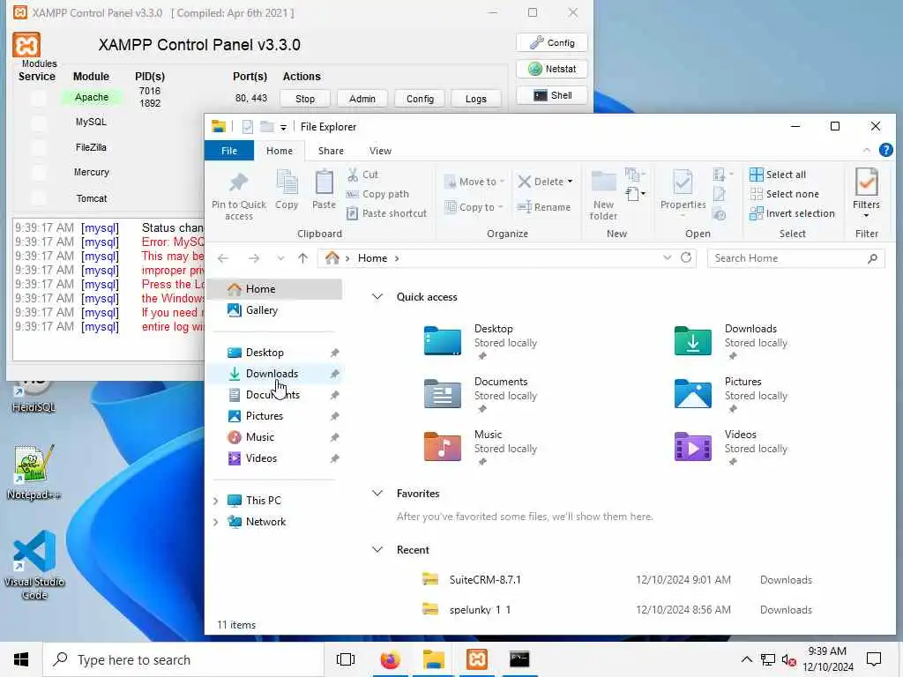The width and height of the screenshot is (903, 677).
Task: Open Firefox from the taskbar
Action: pyautogui.click(x=390, y=659)
